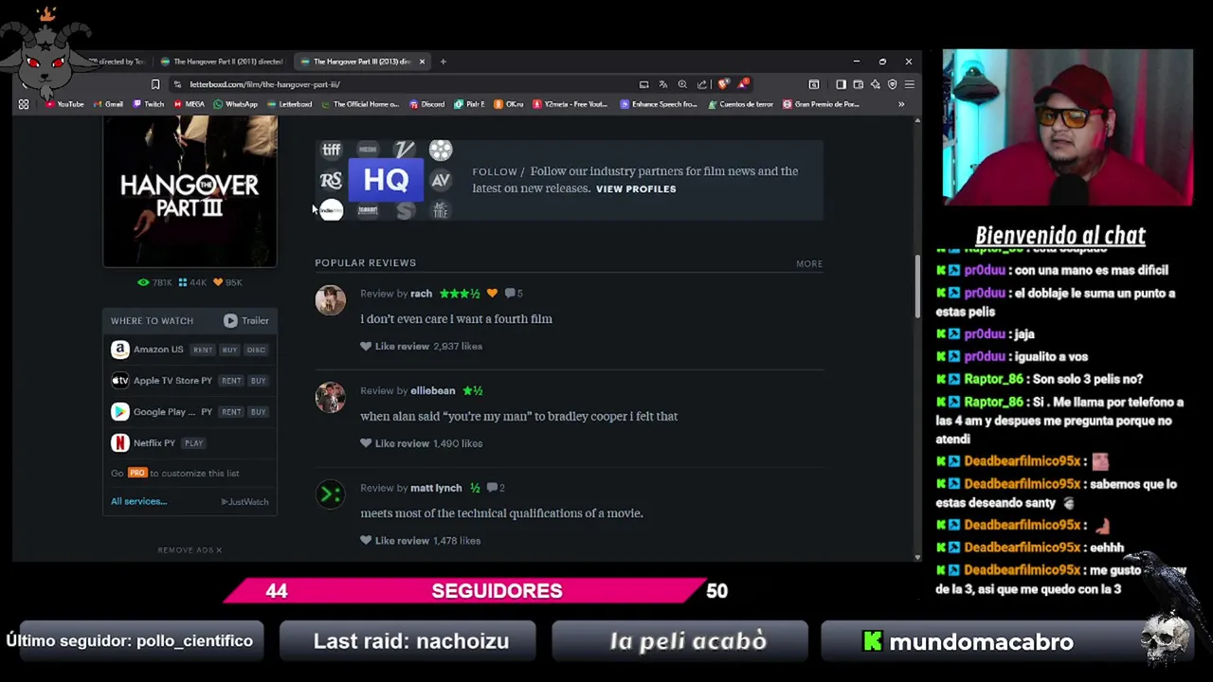Like elliebean's review

395,443
